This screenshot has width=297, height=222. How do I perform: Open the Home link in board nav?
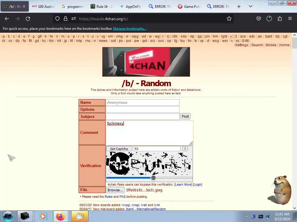tap(284, 45)
